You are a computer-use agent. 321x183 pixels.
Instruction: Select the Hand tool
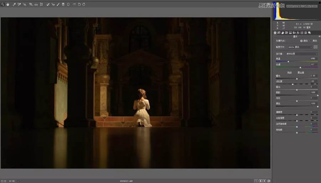[x=8, y=4]
